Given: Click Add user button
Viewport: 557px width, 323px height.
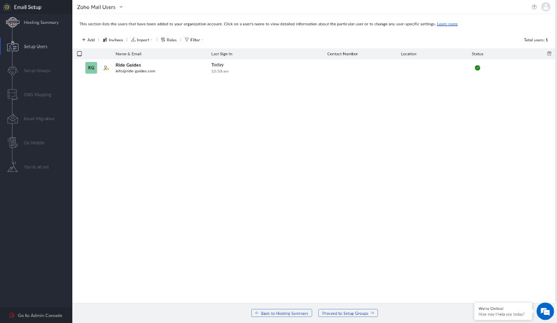Looking at the screenshot, I should coord(89,40).
